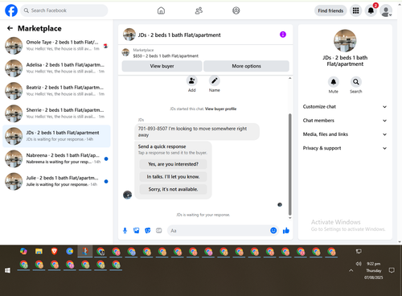This screenshot has height=296, width=402.
Task: Click the Find friends button
Action: click(330, 10)
